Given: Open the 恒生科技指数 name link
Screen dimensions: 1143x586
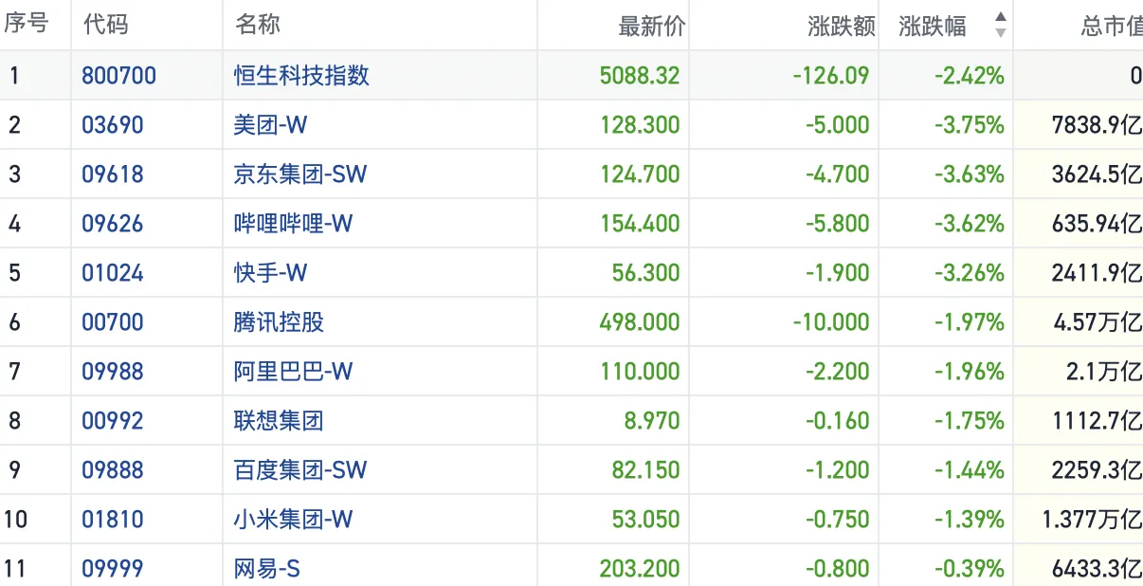Looking at the screenshot, I should 301,76.
